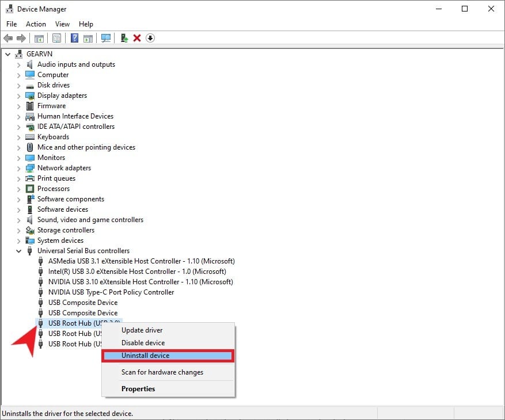Click the red X uninstall device toolbar icon
Image resolution: width=505 pixels, height=420 pixels.
coord(137,38)
